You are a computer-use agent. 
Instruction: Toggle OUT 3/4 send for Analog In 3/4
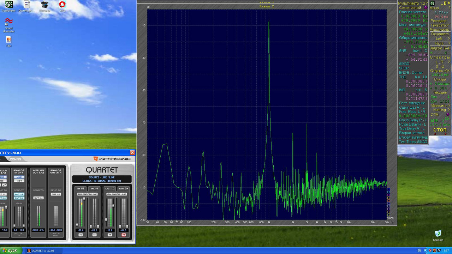(x=19, y=198)
